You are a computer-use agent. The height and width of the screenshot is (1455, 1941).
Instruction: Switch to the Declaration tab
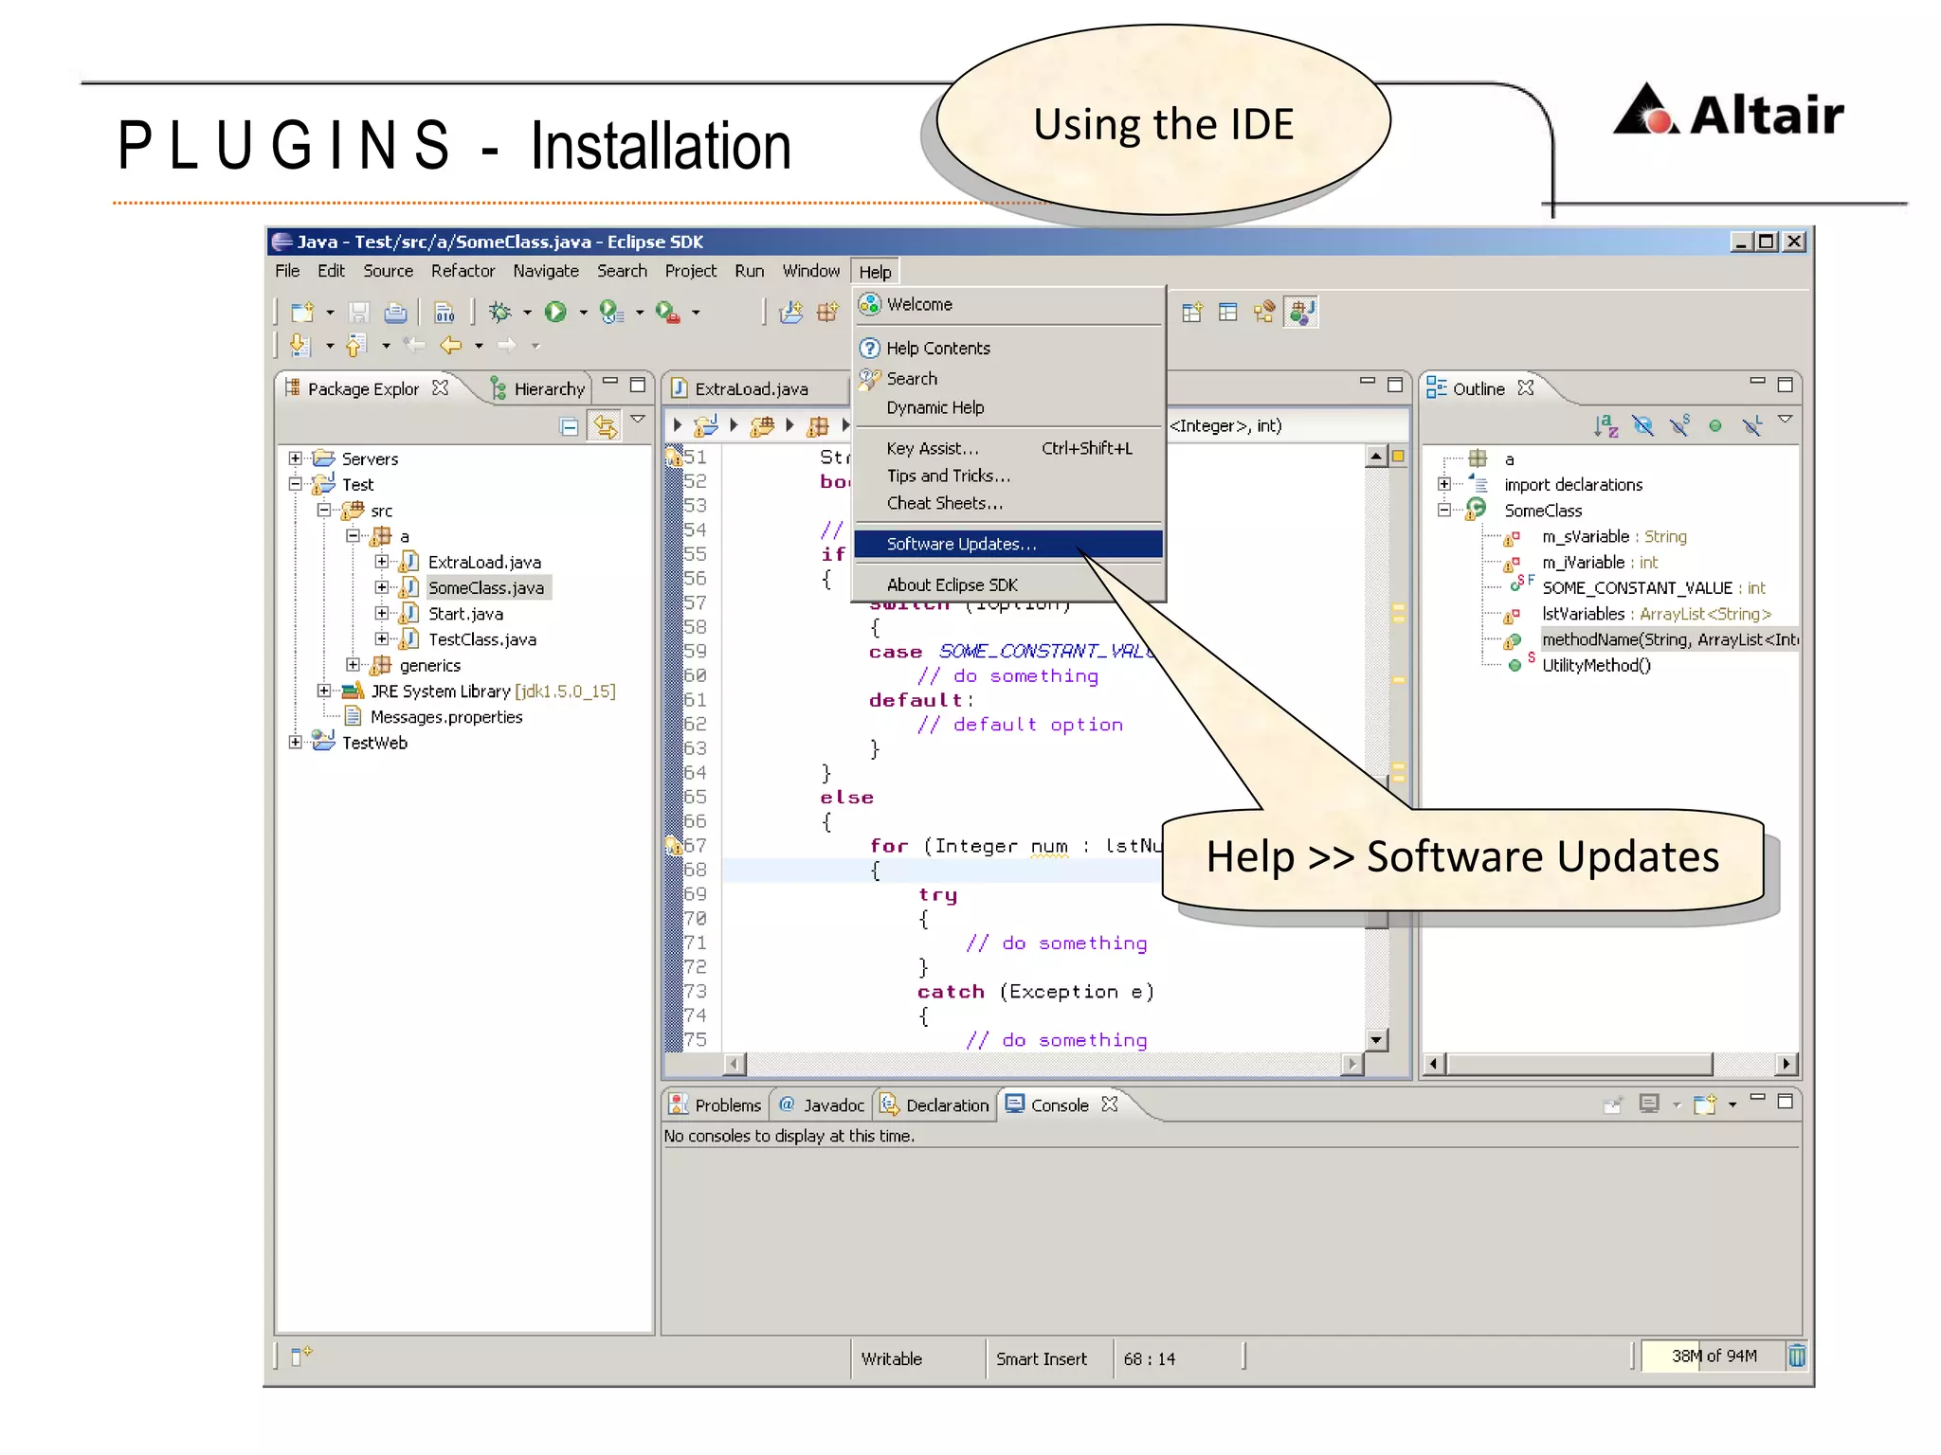point(934,1105)
